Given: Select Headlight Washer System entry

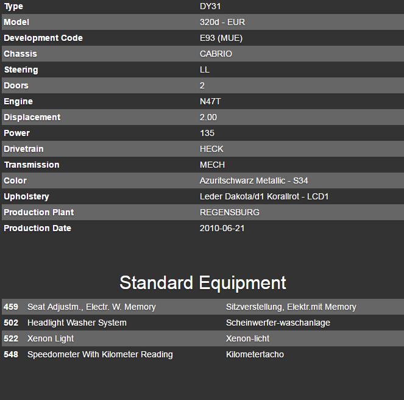Looking at the screenshot, I should click(x=77, y=323).
